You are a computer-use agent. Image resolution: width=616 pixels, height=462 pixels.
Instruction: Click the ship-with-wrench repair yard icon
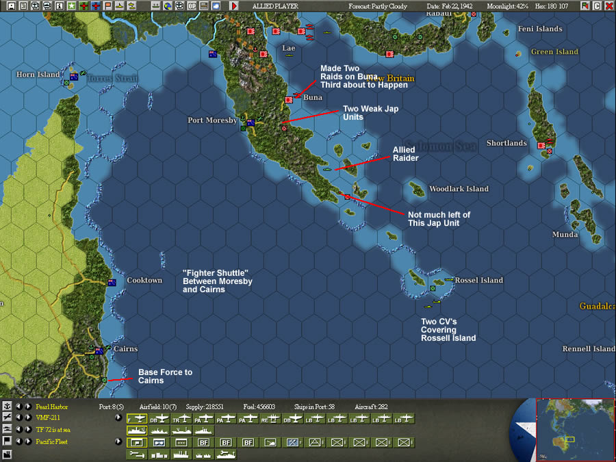[226, 454]
